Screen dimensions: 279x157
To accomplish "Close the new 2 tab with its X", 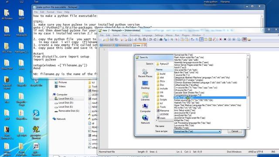I will click(145, 45).
